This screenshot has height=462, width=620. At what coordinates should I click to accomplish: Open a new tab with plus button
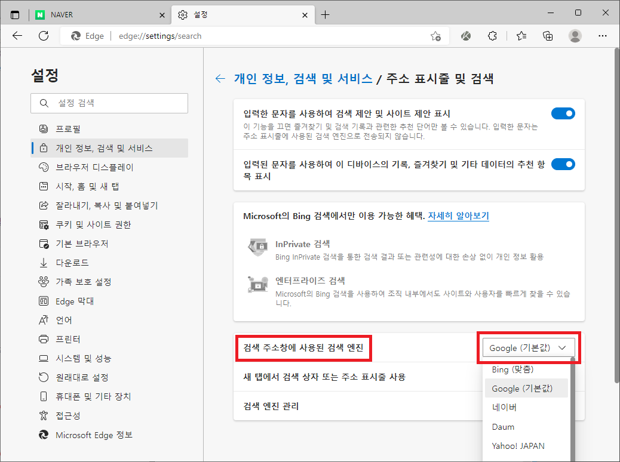325,15
